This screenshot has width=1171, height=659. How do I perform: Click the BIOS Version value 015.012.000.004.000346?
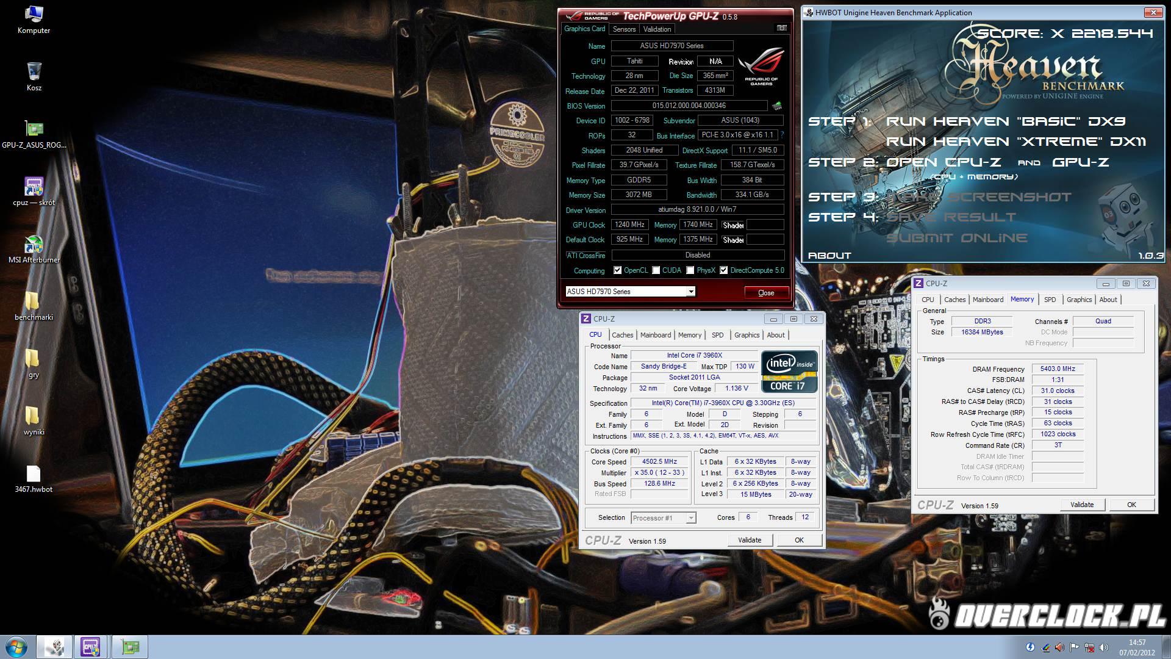(x=689, y=106)
